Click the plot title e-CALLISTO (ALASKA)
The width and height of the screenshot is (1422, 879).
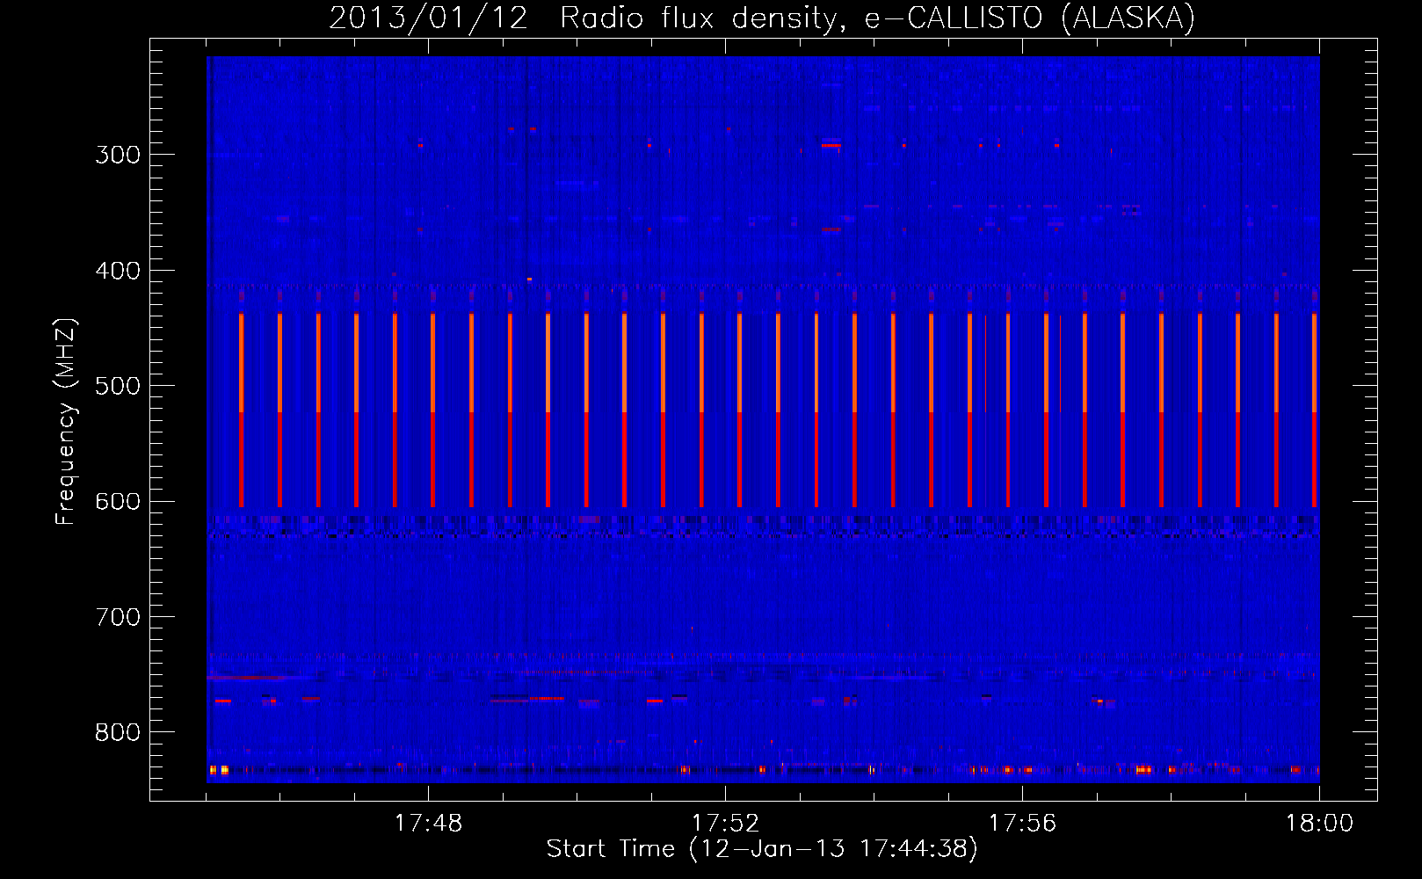pos(1030,18)
